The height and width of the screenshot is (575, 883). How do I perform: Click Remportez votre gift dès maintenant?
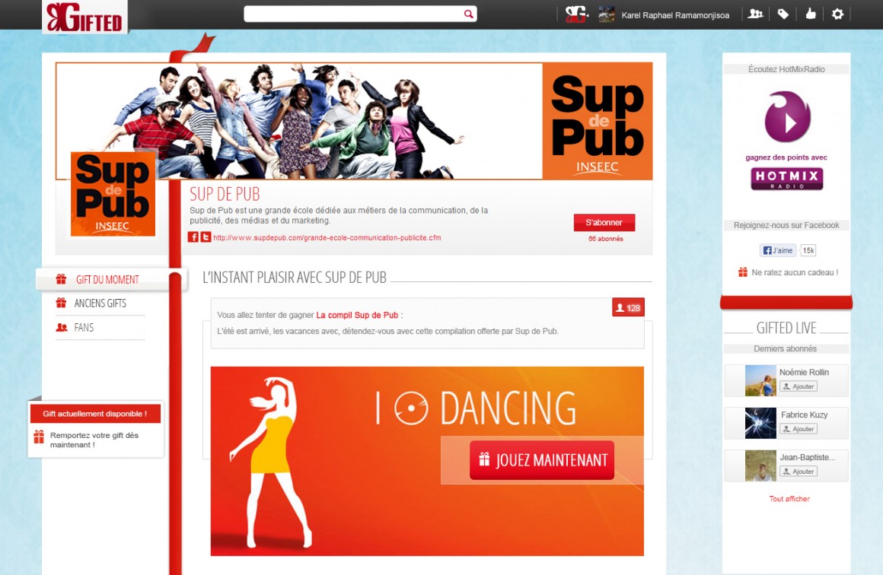[x=94, y=440]
